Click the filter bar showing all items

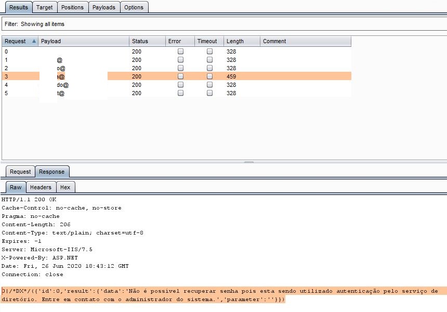tap(225, 24)
